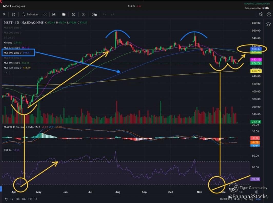273x203 pixels.
Task: Click the MSFT NASDAQ.NMS ticker title
Action: [14, 6]
